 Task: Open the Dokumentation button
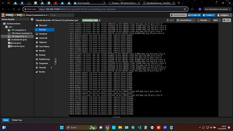178,15
